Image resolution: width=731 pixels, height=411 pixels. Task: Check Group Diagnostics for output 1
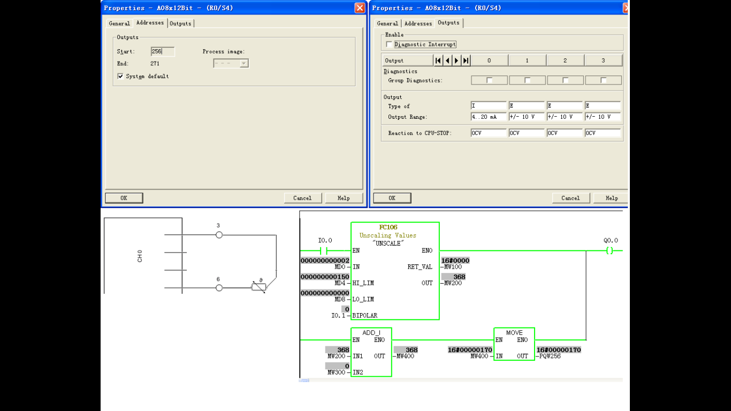coord(527,80)
